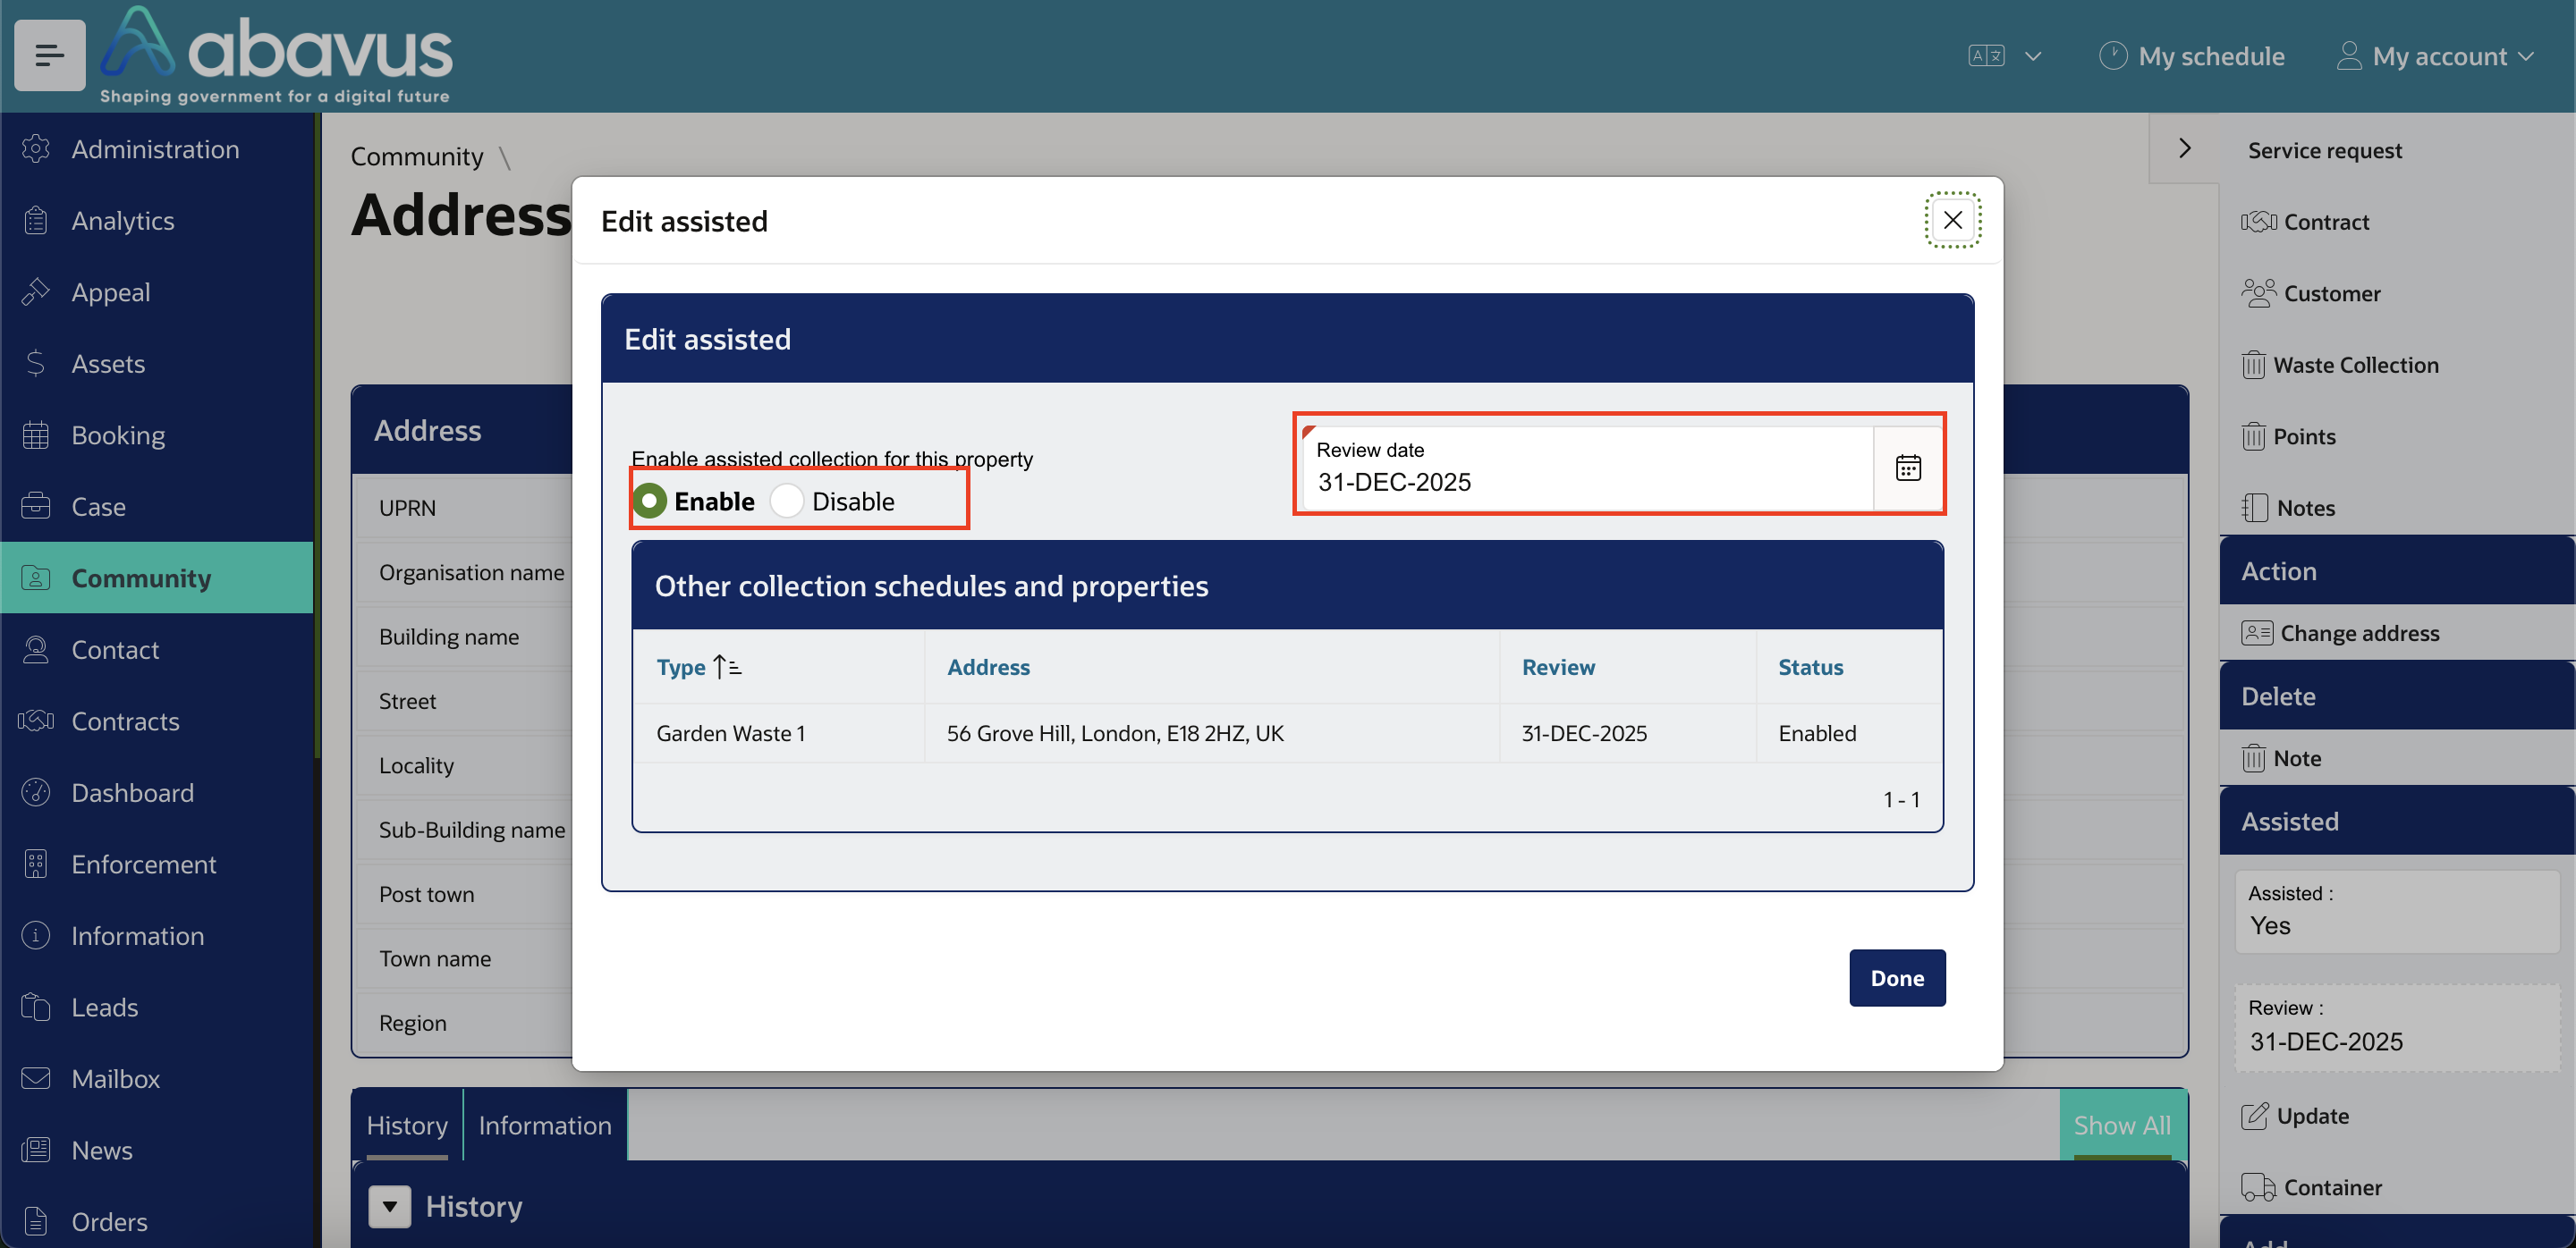Viewport: 2576px width, 1248px height.
Task: Click the Assisted Yes field
Action: 2396,911
